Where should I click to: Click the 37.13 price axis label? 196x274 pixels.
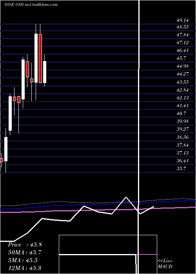tap(183, 153)
